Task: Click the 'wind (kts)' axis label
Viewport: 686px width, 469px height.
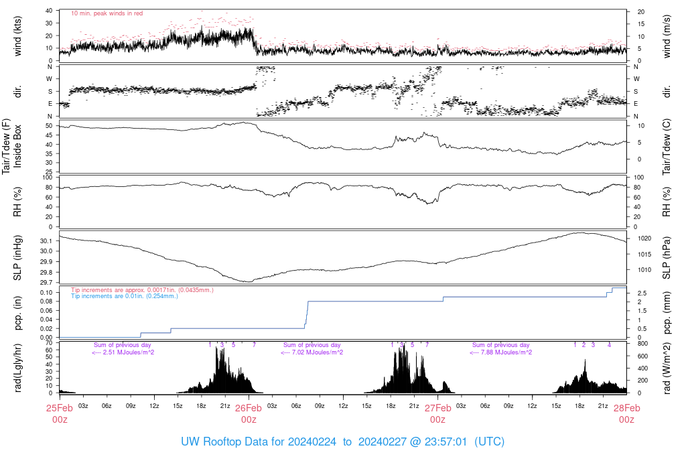Action: tap(17, 36)
